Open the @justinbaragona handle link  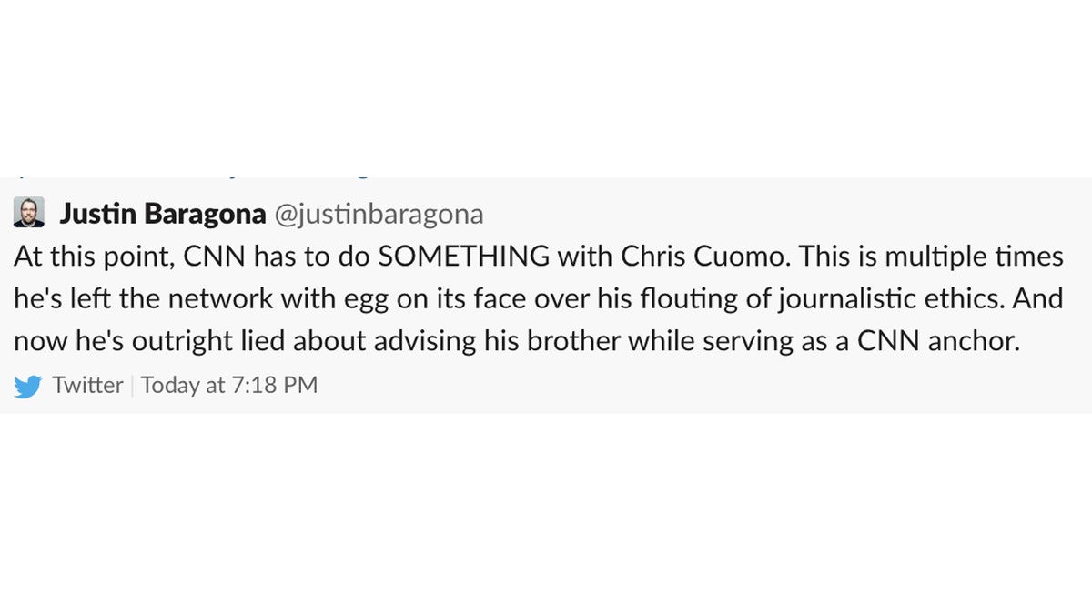coord(379,215)
